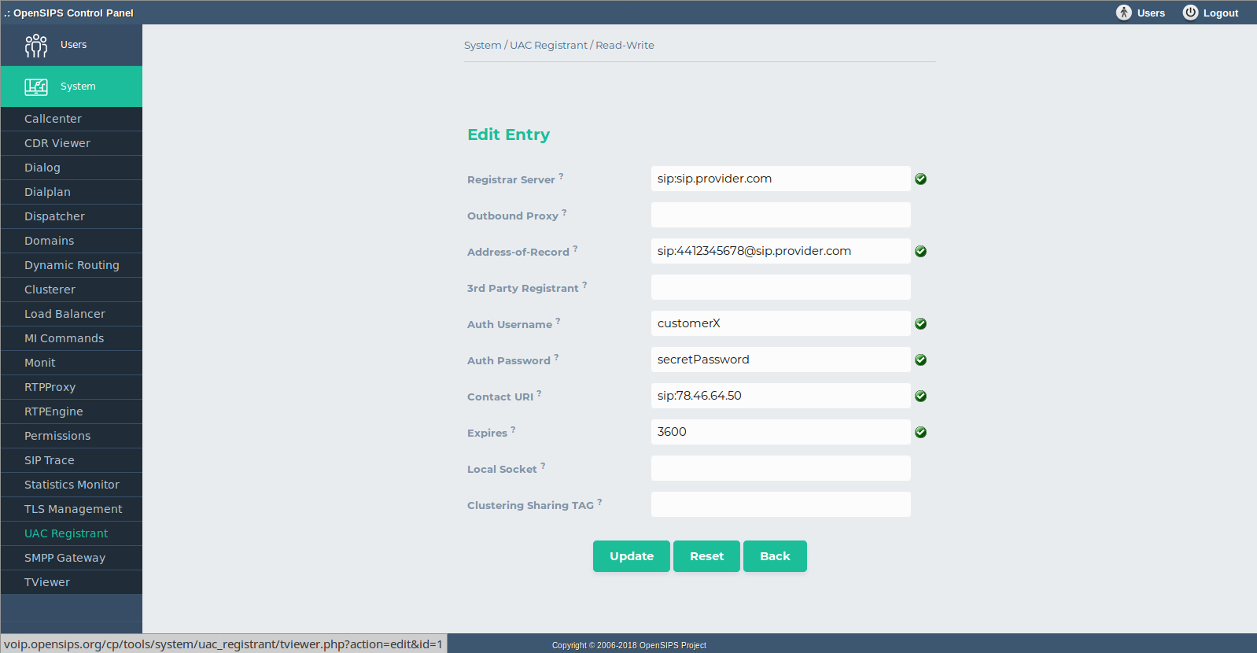Go to Dialog in sidebar

point(72,168)
